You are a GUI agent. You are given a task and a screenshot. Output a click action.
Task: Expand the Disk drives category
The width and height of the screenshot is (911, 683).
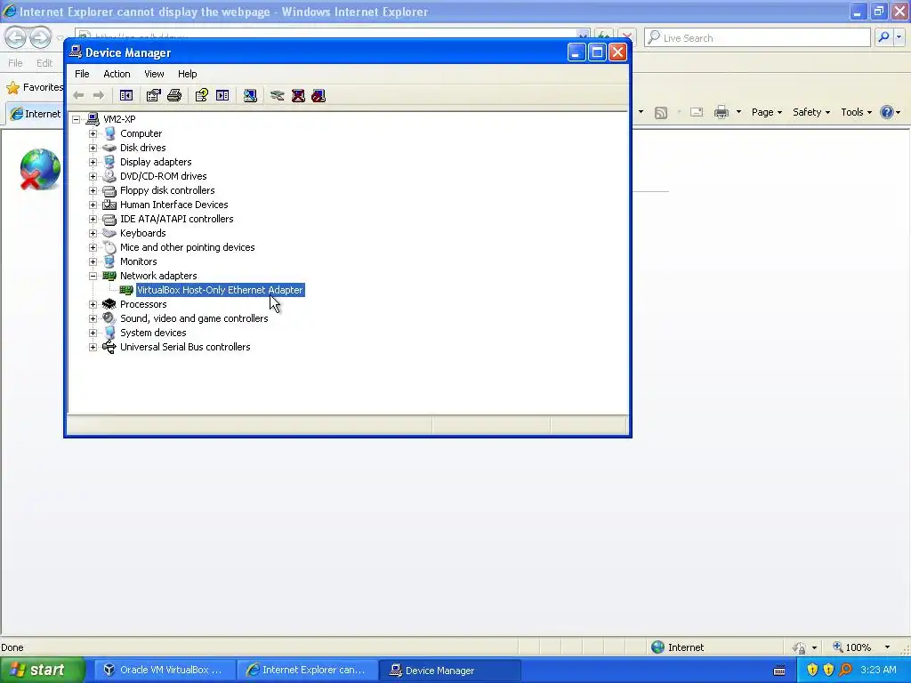[93, 149]
